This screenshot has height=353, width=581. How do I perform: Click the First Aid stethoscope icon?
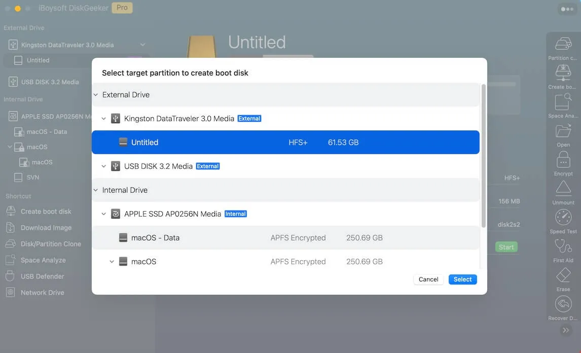[x=563, y=246]
